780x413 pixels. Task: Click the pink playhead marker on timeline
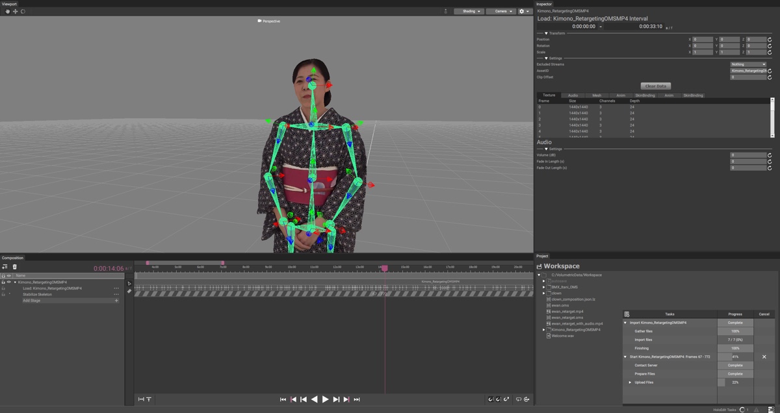[x=384, y=268]
